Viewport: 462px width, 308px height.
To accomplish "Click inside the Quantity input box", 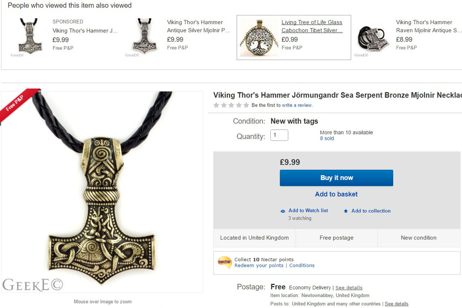I will pyautogui.click(x=279, y=135).
